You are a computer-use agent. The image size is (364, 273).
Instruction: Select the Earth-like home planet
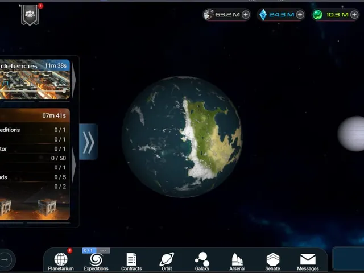click(x=182, y=137)
